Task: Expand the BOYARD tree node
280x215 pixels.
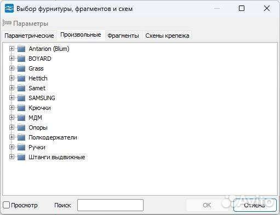Action: [12, 59]
